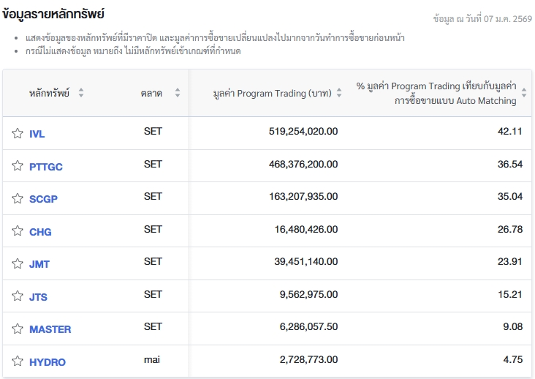Sort by % Program Trading column arrows
Screen dimensions: 535x379
pos(523,94)
